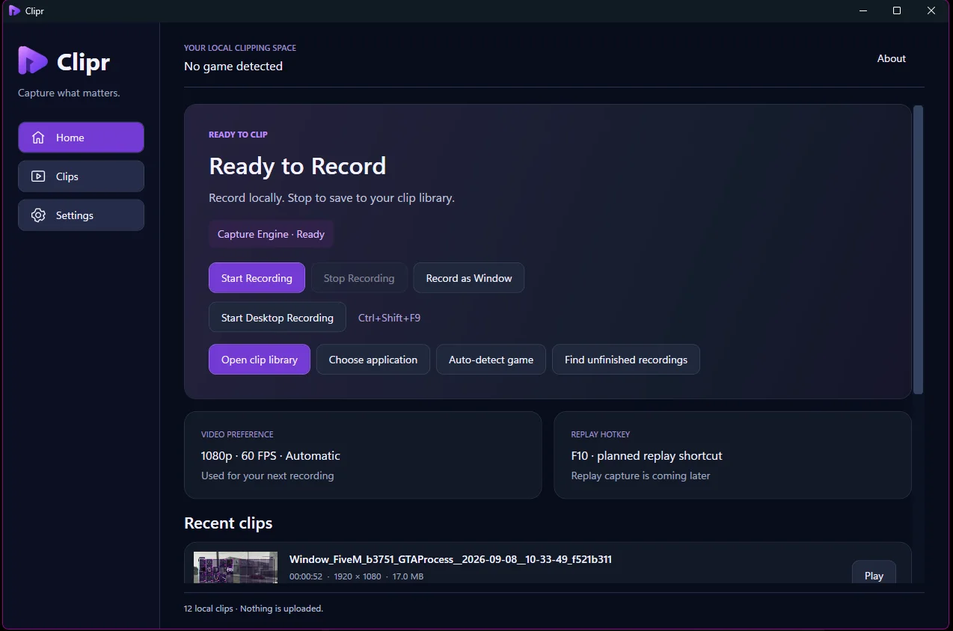
Task: Open clip library
Action: [x=260, y=360]
